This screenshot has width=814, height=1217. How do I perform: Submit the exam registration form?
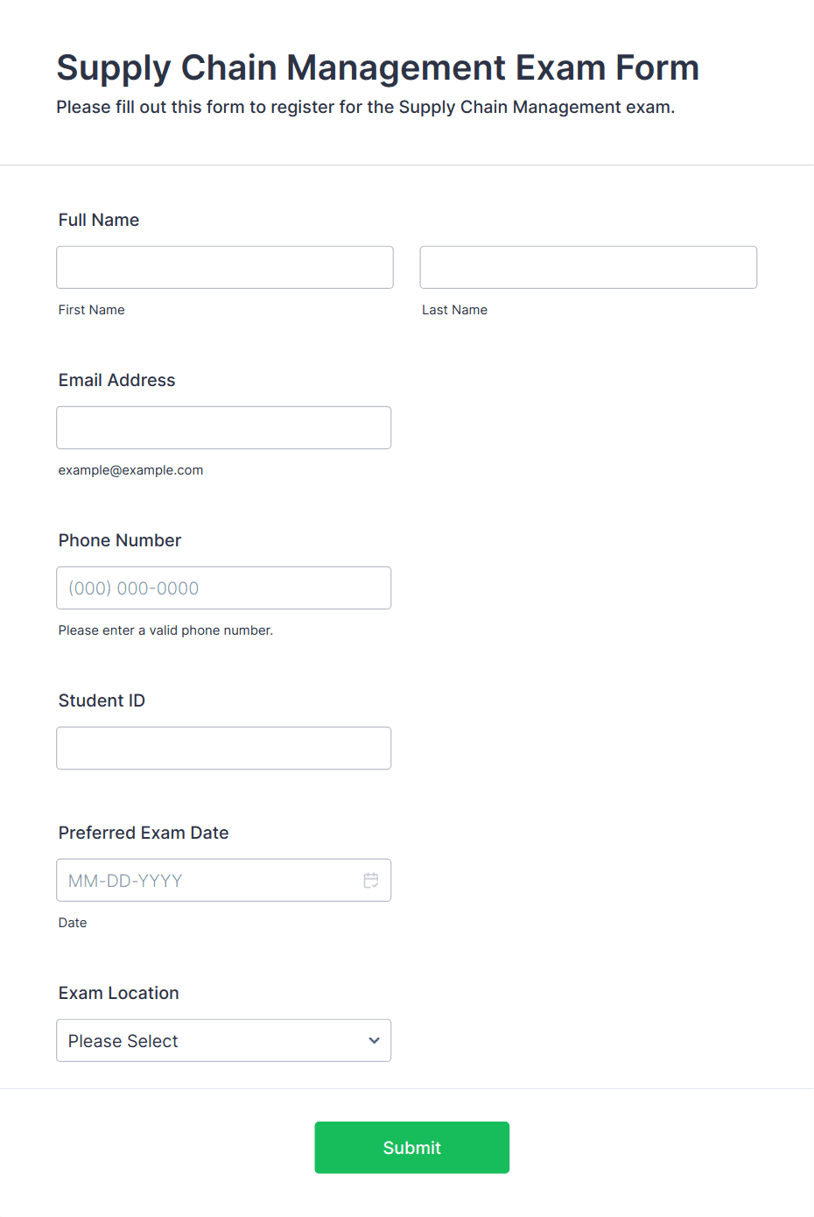(412, 1147)
